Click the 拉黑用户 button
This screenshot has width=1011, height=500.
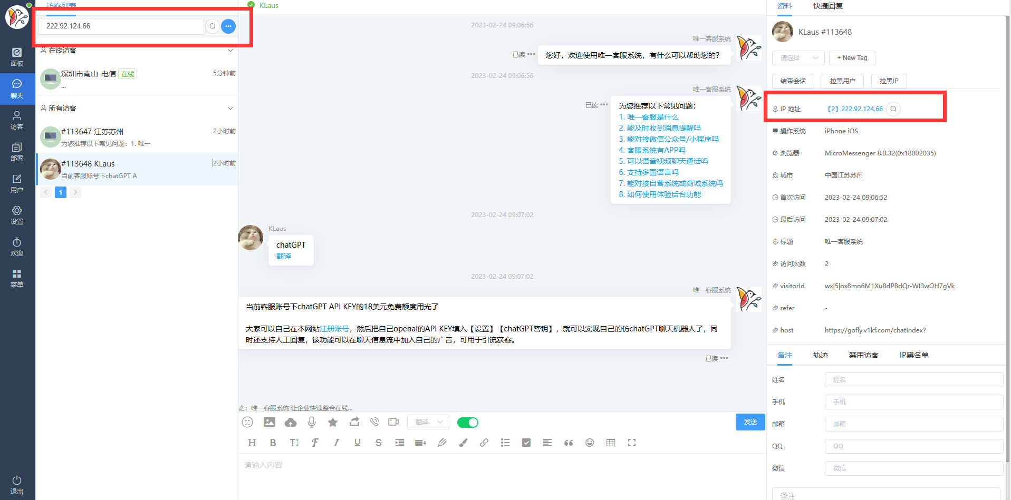[x=843, y=81]
